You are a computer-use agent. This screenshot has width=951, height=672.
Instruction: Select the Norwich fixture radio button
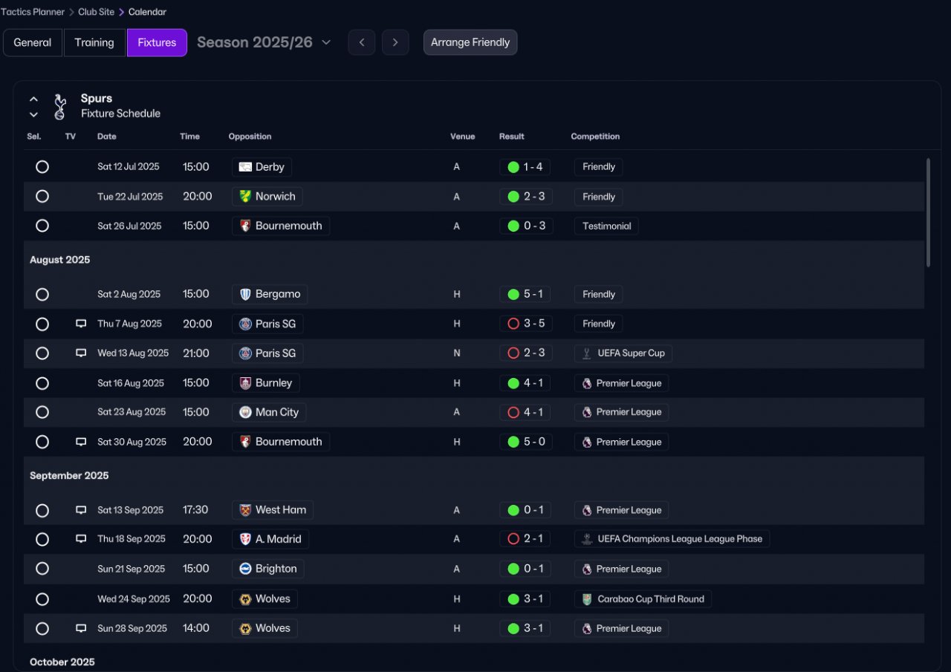point(42,196)
